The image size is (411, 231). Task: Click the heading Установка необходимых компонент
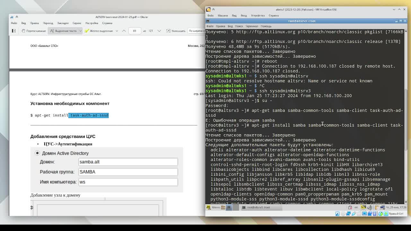click(x=70, y=103)
